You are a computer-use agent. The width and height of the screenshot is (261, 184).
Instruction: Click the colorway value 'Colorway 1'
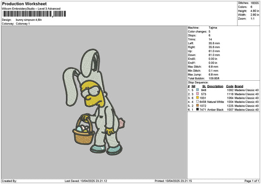23,24
